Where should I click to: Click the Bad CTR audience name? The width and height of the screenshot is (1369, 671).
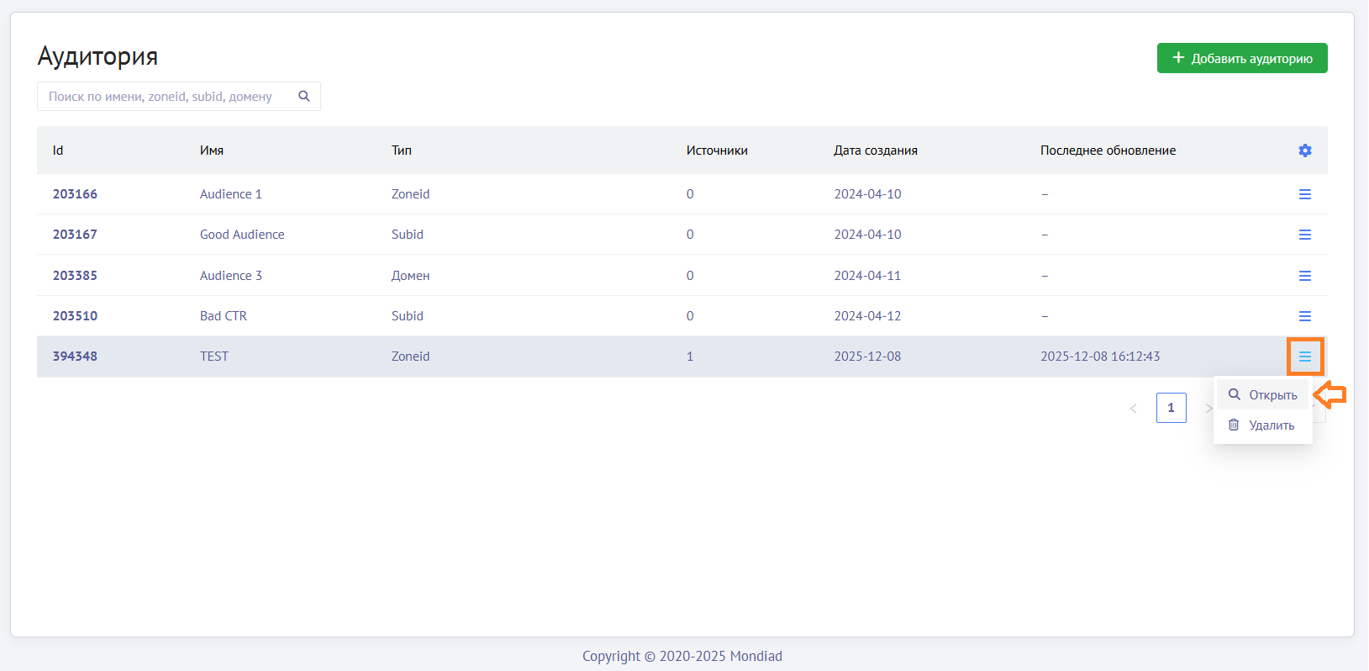click(x=224, y=316)
